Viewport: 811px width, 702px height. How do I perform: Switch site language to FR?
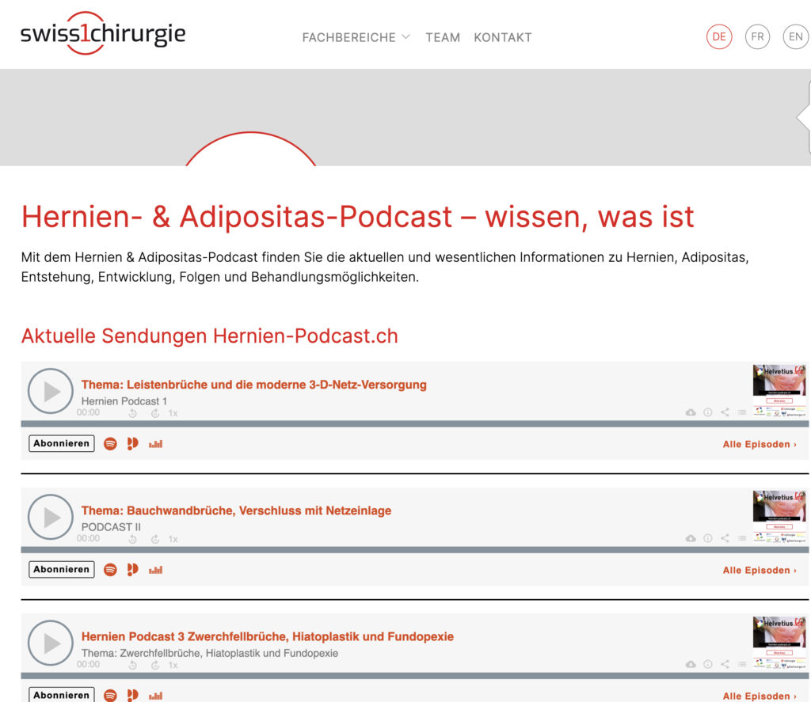(757, 37)
